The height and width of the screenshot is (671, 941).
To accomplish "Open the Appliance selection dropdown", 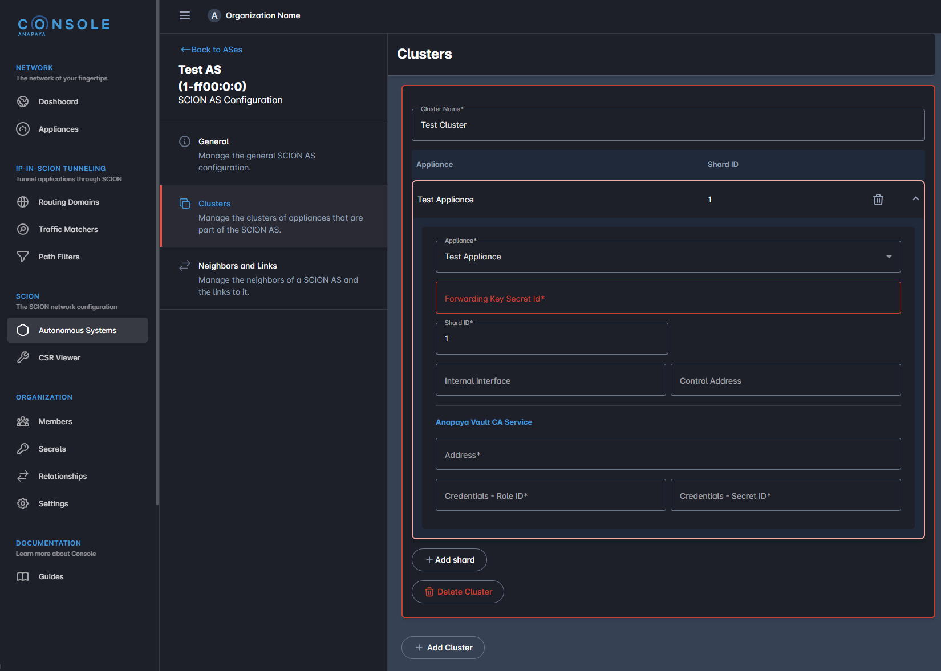I will (888, 257).
